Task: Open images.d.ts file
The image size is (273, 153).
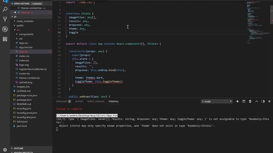Action: tap(23, 87)
